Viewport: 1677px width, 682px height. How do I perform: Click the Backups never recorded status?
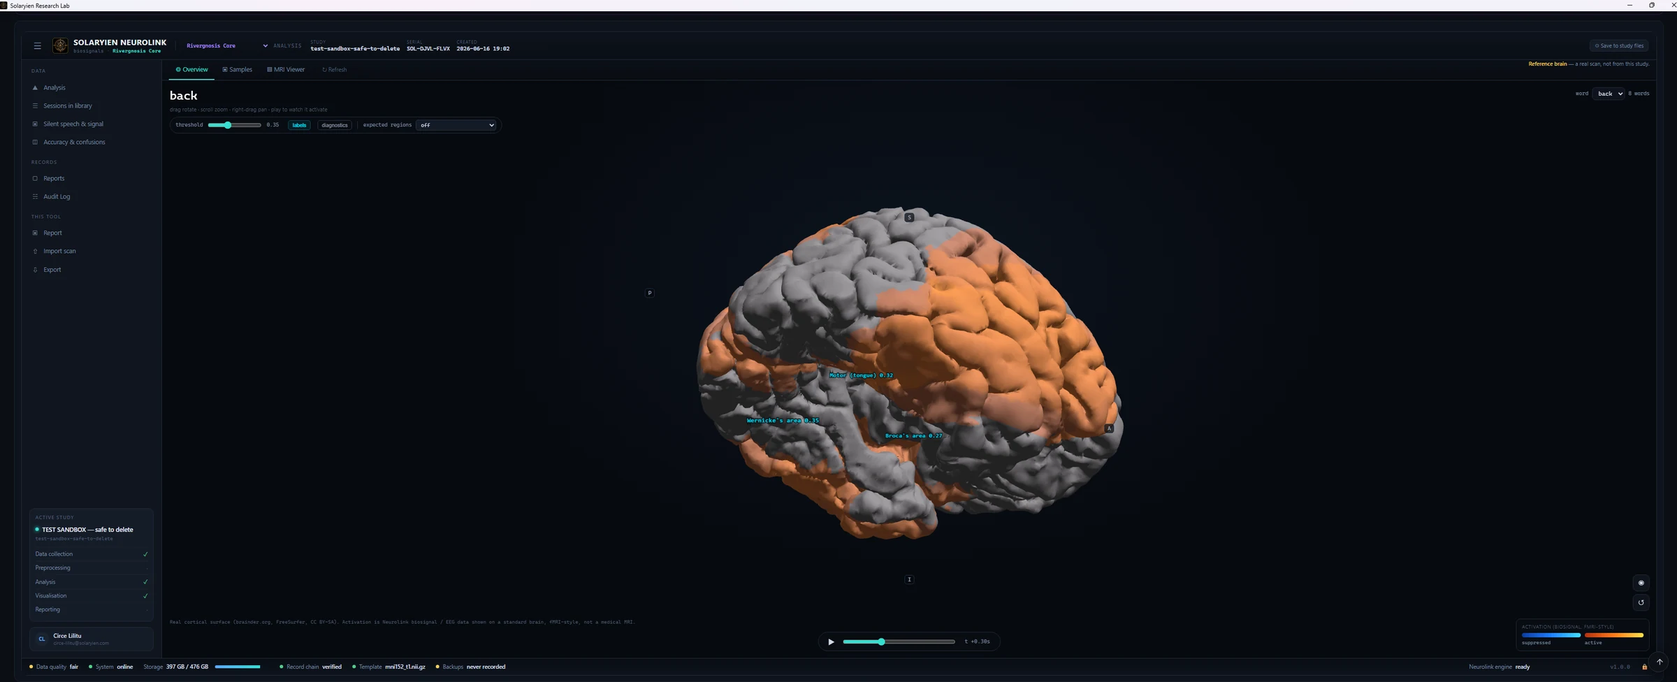470,667
